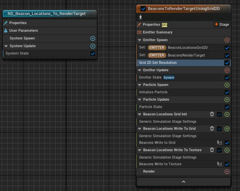Click the emitter simulation target figure icon
Viewport: 240px width, 191px height.
coord(140,17)
